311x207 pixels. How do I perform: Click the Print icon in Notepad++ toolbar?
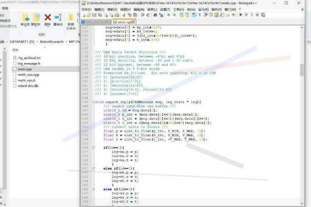[117, 15]
